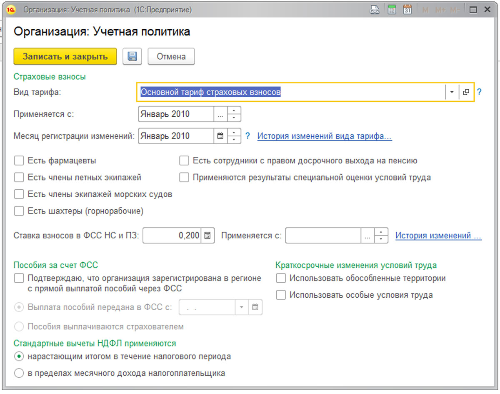Select 'в пределах месячного дохода налогоплательщика' radio
The height and width of the screenshot is (394, 500).
pyautogui.click(x=19, y=373)
